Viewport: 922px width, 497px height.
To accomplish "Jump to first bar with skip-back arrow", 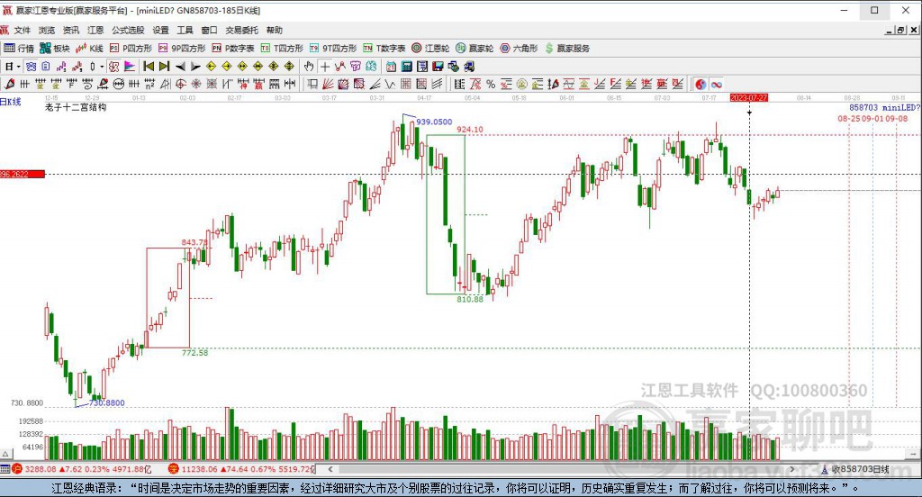I will 148,66.
